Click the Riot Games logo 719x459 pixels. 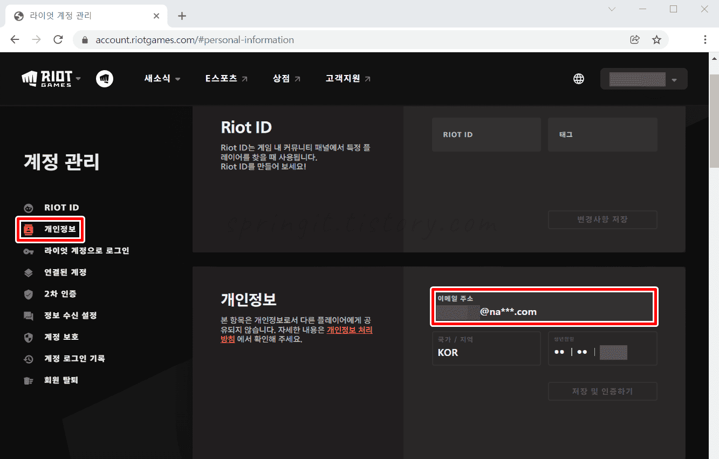click(x=46, y=79)
